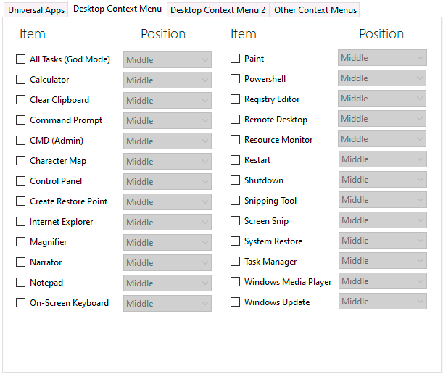Viewport: 443px width, 374px height.
Task: Expand the Position dropdown for Paint
Action: coord(382,58)
